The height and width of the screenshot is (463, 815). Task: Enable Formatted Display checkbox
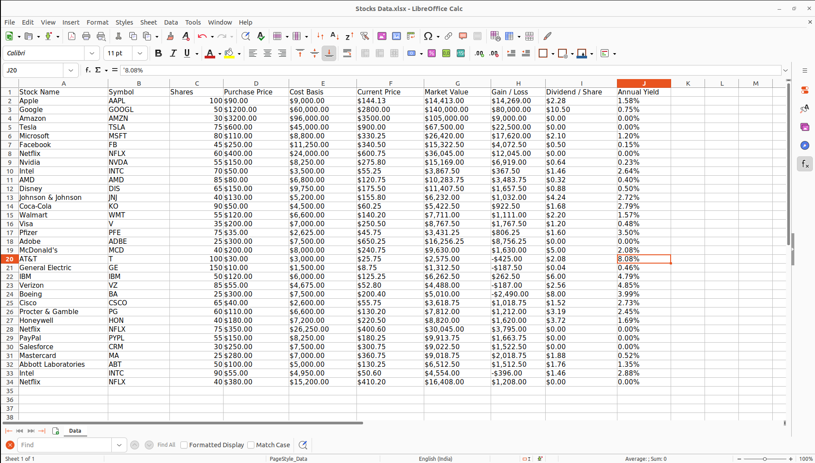[184, 445]
